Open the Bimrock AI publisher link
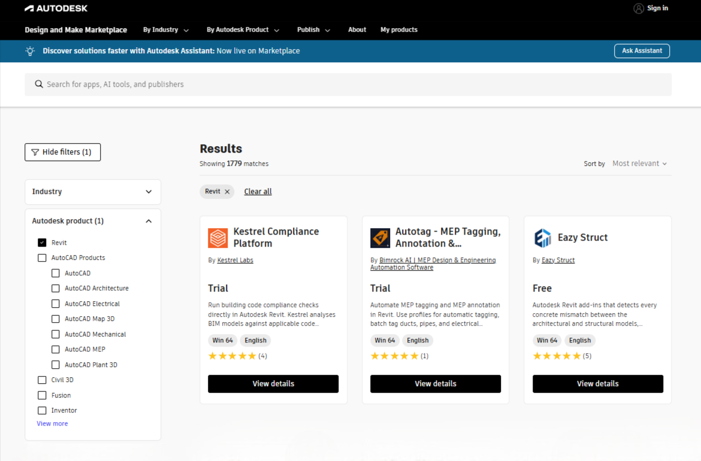The width and height of the screenshot is (701, 461). click(433, 263)
